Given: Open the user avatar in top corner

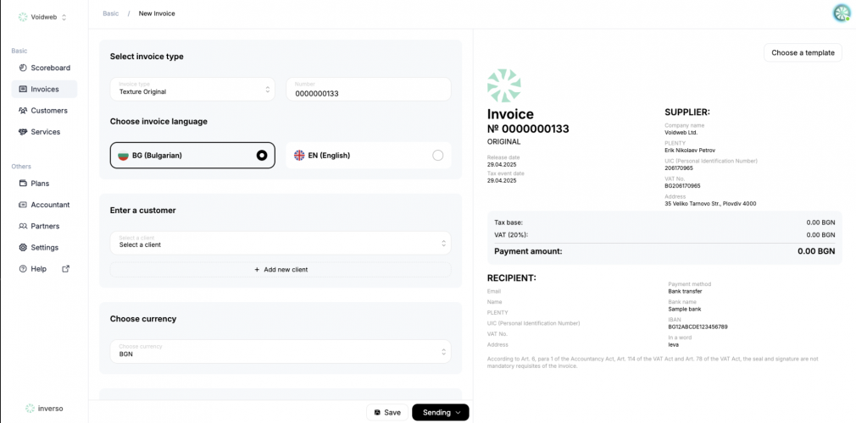Looking at the screenshot, I should (x=842, y=13).
